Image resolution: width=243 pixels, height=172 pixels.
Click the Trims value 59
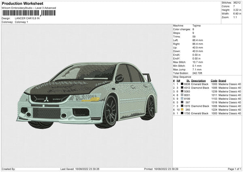click(x=194, y=37)
